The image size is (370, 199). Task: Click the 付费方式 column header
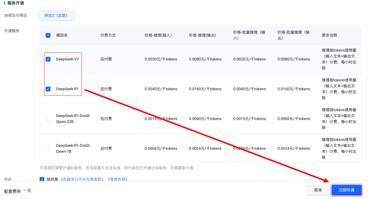(108, 35)
